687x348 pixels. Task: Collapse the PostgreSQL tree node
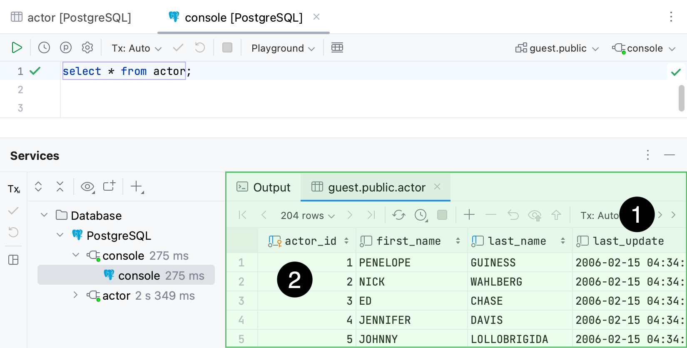coord(60,235)
